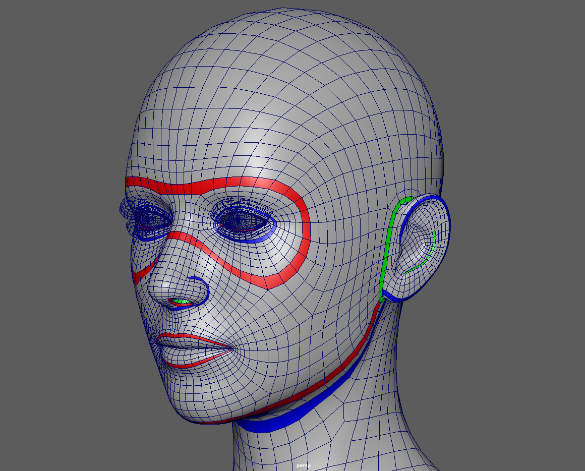This screenshot has height=471, width=585.
Task: Select the red lower lip outline
Action: (192, 363)
